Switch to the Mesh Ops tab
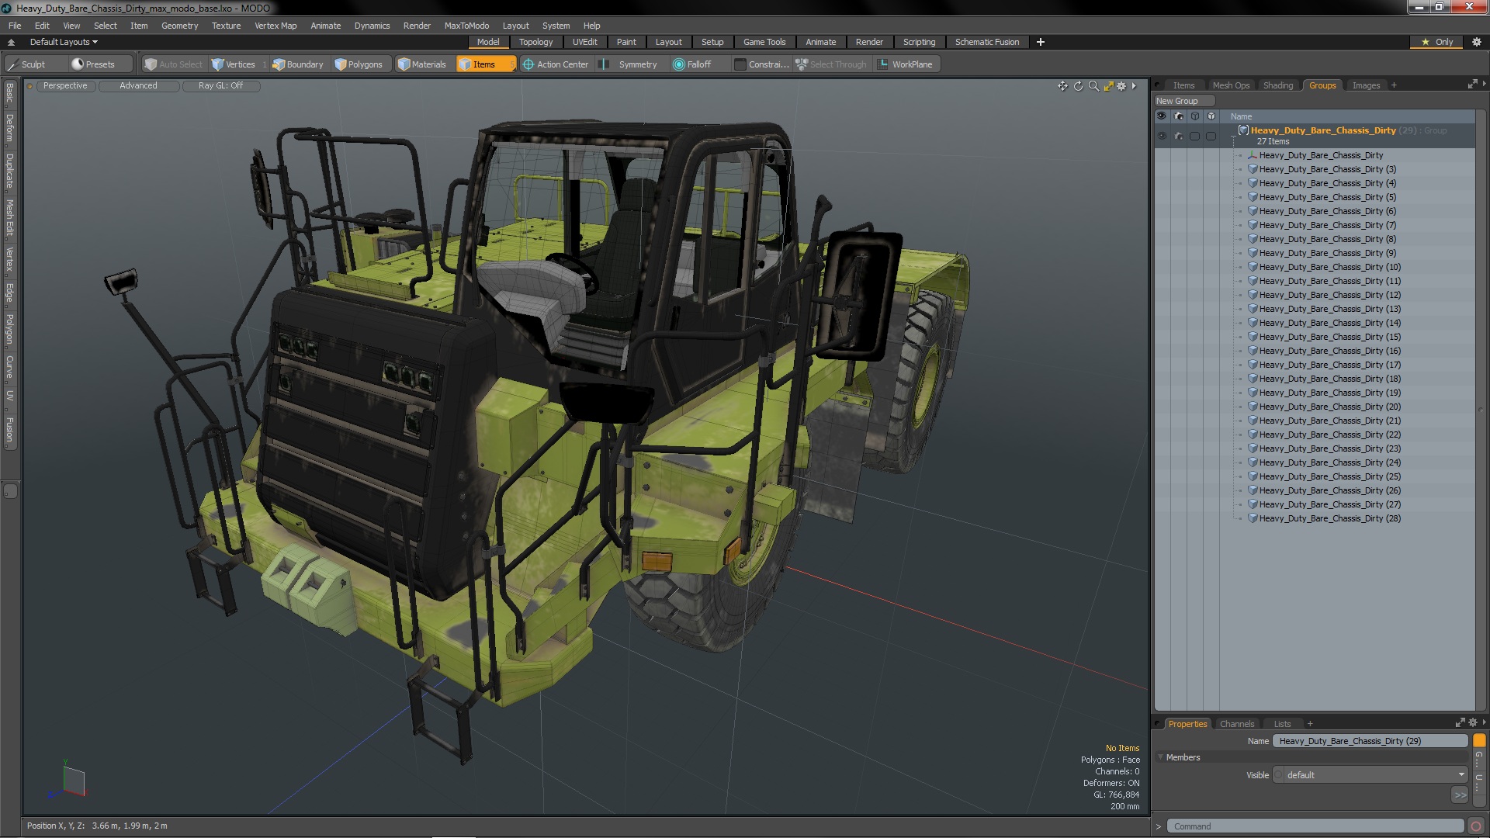The width and height of the screenshot is (1490, 838). [1231, 85]
